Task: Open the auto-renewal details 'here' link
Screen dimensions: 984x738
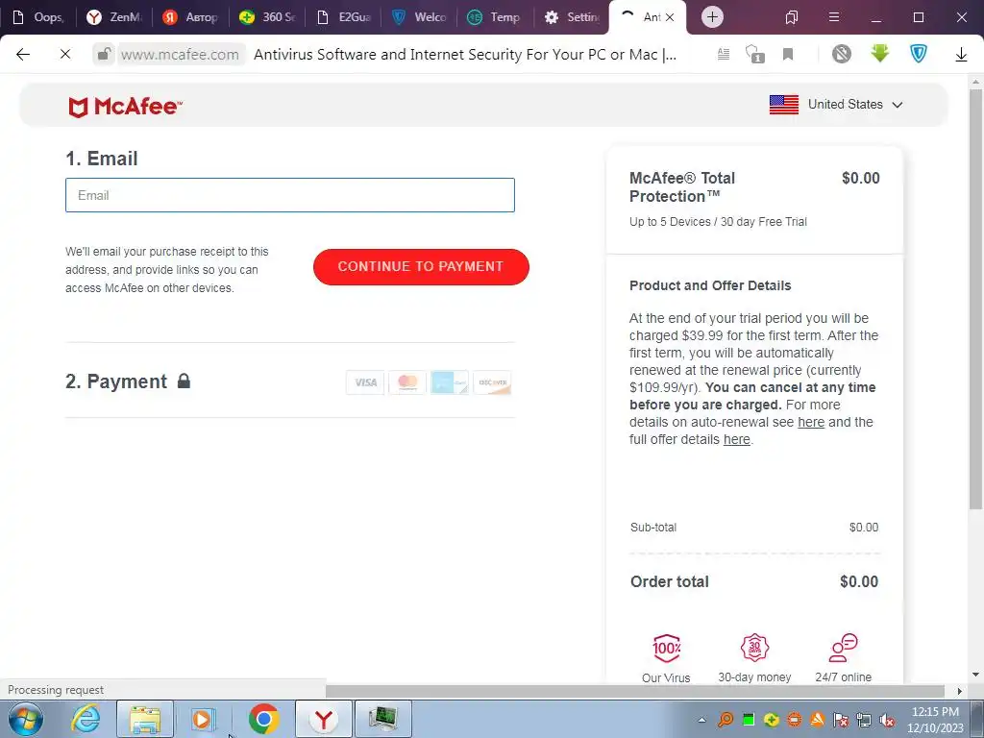Action: point(811,423)
